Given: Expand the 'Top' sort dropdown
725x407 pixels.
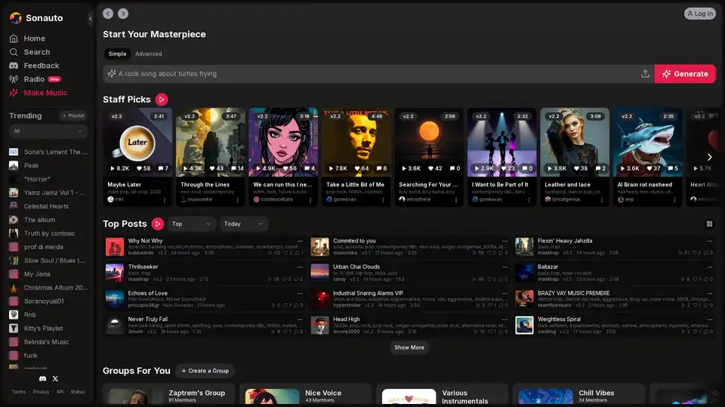Looking at the screenshot, I should pyautogui.click(x=192, y=224).
